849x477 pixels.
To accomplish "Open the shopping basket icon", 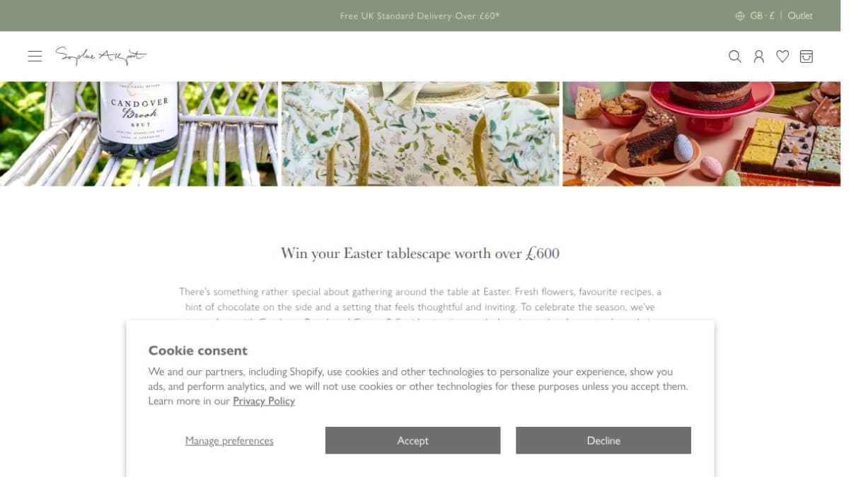I will (807, 57).
